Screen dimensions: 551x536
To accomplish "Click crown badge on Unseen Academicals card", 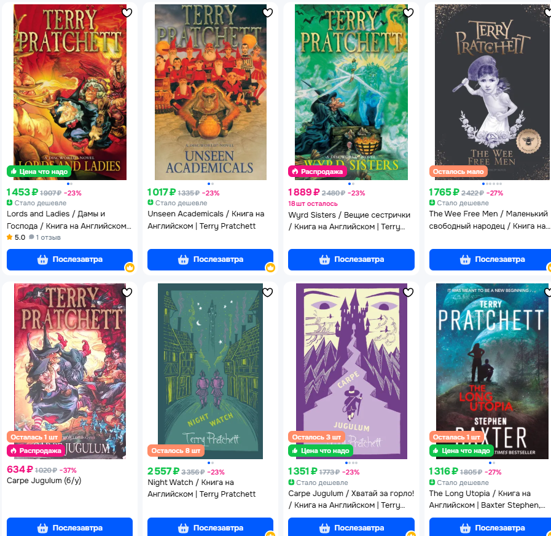I will [x=270, y=267].
